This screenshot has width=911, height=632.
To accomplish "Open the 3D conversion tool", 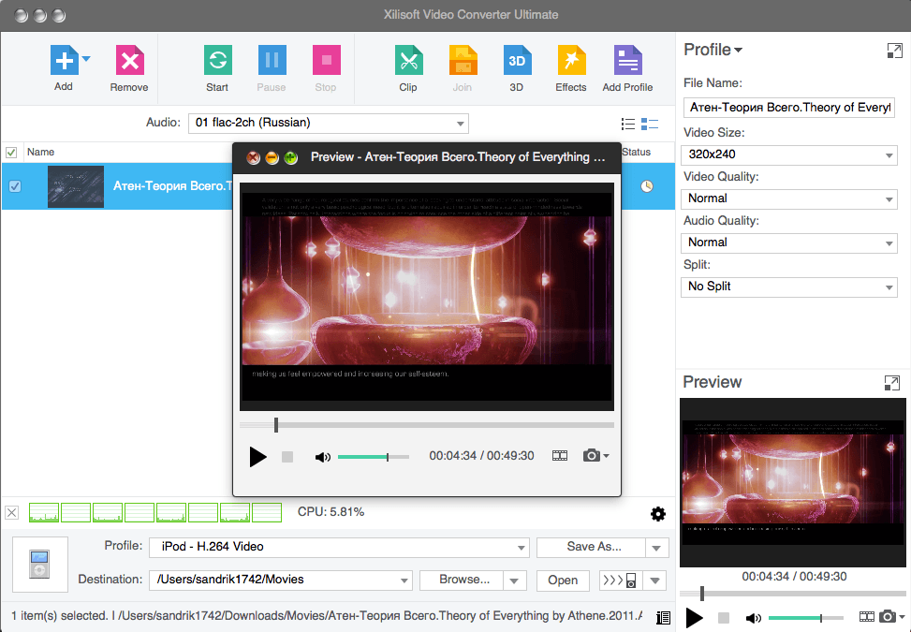I will click(x=517, y=60).
